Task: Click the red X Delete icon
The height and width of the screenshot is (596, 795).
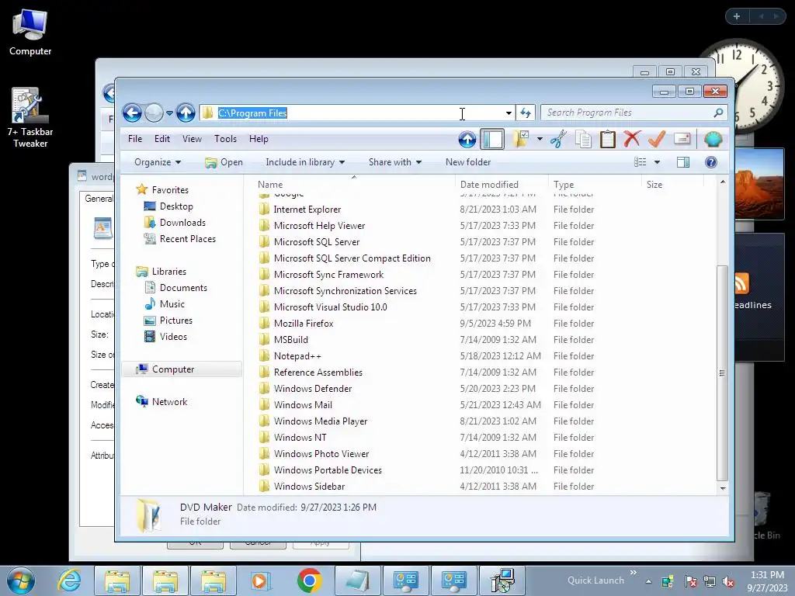Action: pos(632,139)
